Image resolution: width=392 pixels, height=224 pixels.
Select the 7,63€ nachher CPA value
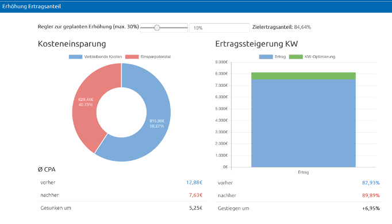196,195
